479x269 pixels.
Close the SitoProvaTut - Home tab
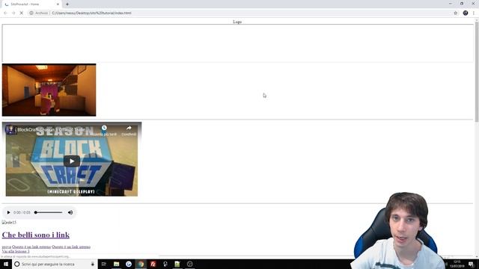pos(58,4)
